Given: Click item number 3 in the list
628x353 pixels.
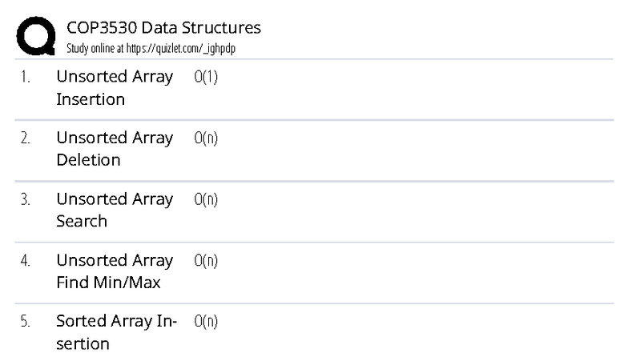Looking at the screenshot, I should coord(25,199).
